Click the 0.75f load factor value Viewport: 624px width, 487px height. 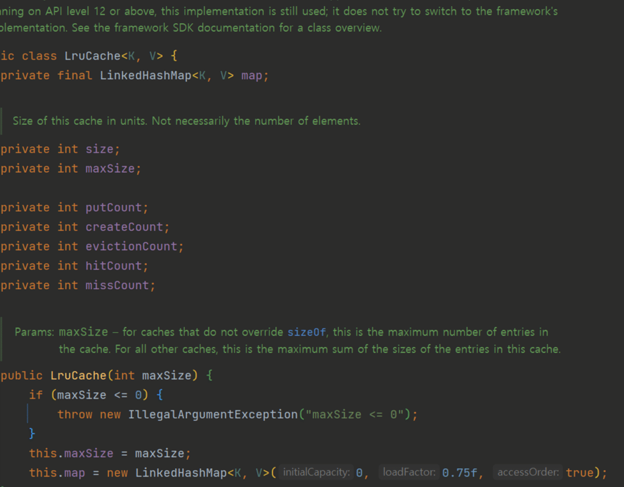click(x=462, y=473)
